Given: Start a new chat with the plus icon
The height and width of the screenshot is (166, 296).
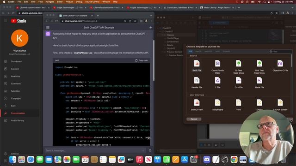Looking at the screenshot, I should 150,28.
